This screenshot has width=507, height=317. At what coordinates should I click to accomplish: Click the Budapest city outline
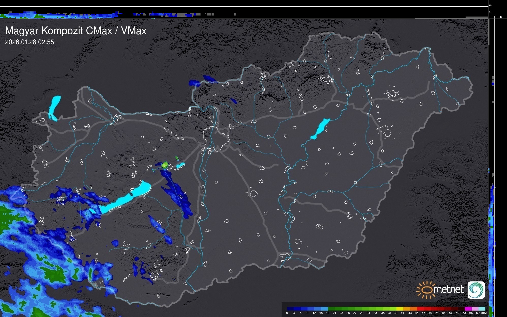[x=216, y=139]
